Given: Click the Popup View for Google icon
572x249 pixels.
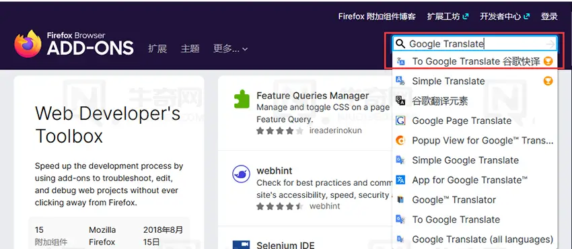Looking at the screenshot, I should click(x=400, y=141).
